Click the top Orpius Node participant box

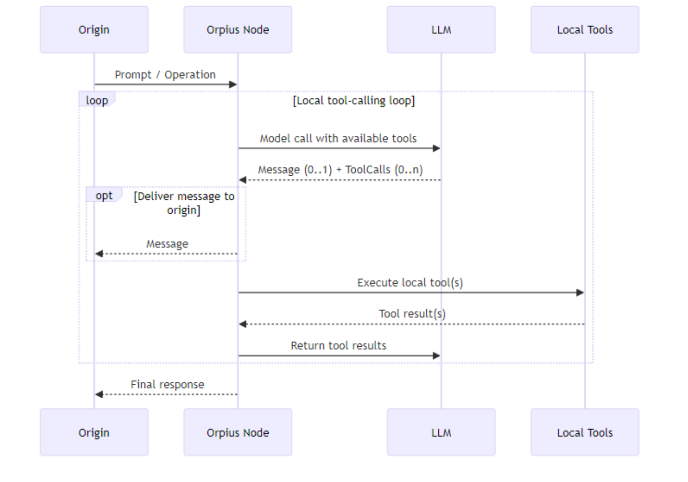point(238,30)
